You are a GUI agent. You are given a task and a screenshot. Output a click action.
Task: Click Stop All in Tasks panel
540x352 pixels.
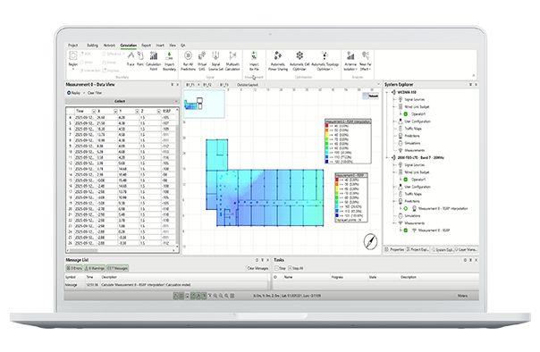coord(296,268)
